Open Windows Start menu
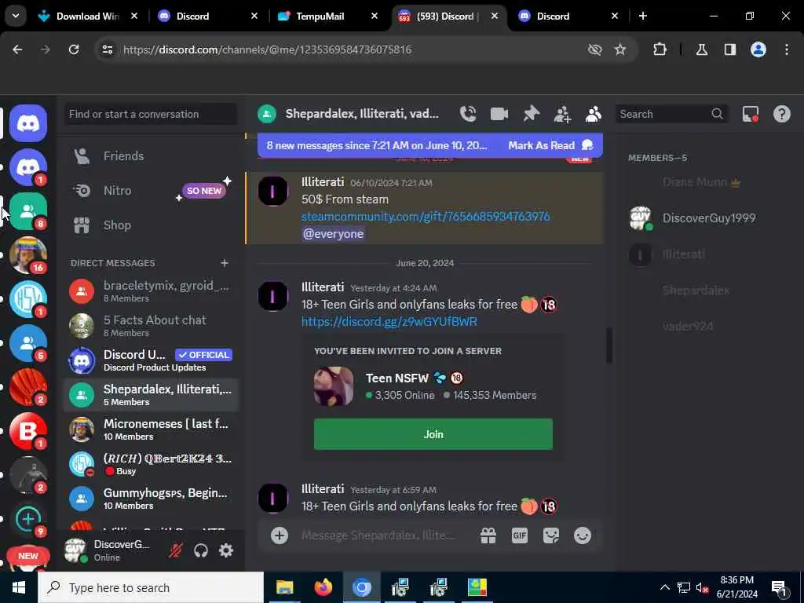Viewport: 804px width, 603px height. pos(19,587)
